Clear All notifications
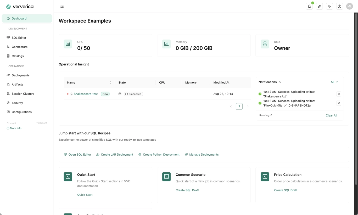This screenshot has height=215, width=358. [331, 115]
